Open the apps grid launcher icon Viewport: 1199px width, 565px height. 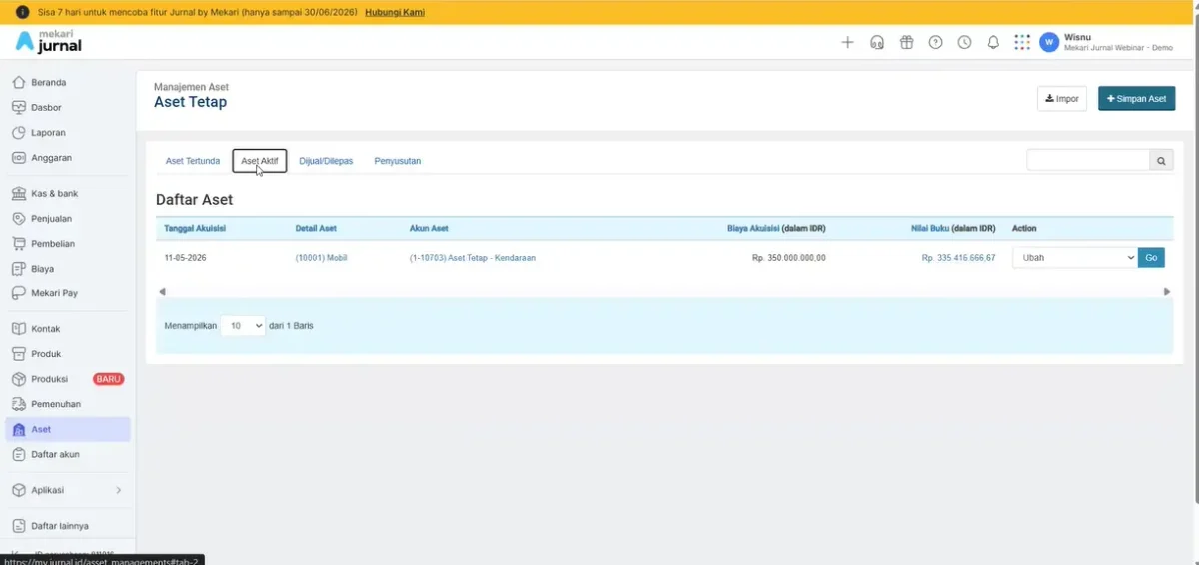(x=1021, y=42)
